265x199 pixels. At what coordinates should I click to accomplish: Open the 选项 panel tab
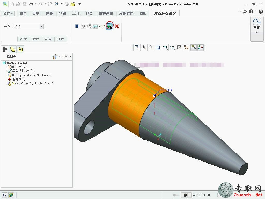pos(48,39)
